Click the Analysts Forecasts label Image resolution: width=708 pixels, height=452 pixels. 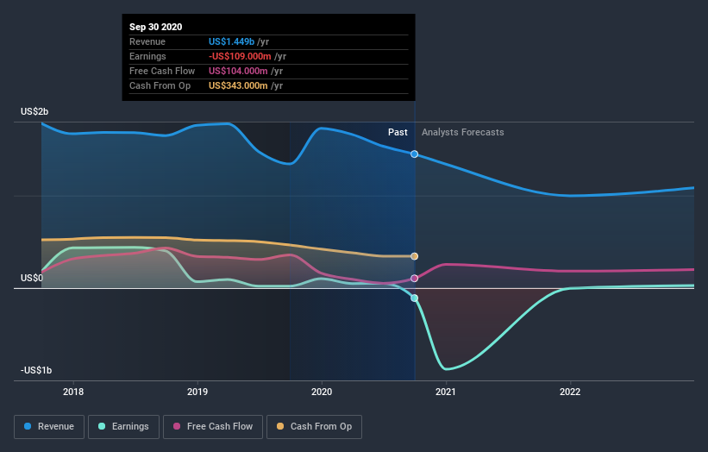463,132
